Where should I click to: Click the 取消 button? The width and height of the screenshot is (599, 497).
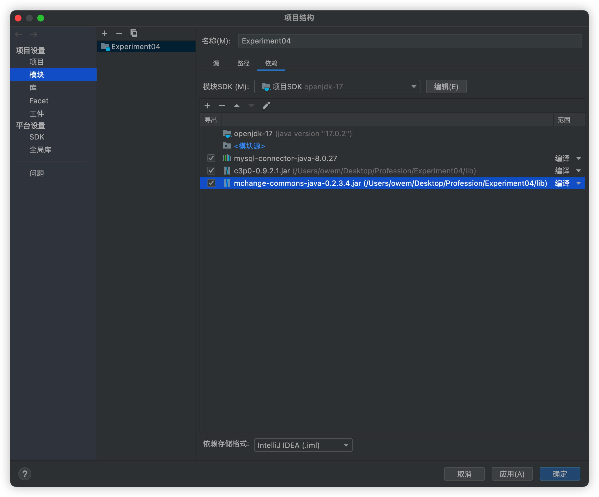pos(465,474)
